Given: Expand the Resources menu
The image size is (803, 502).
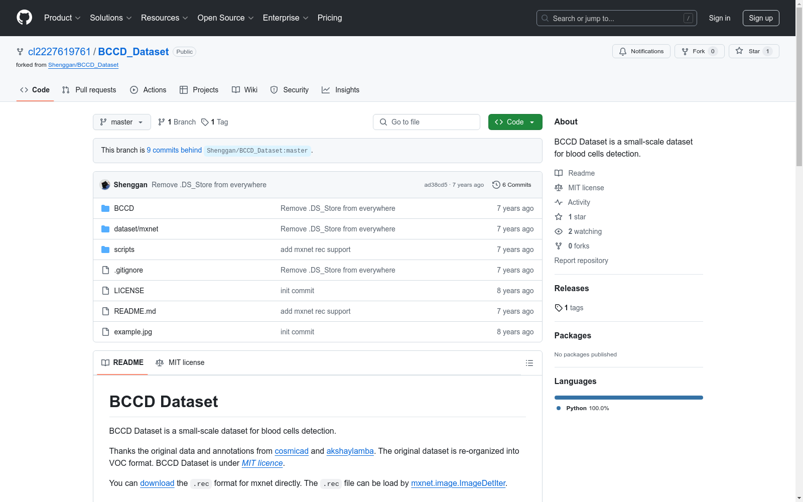Looking at the screenshot, I should [x=164, y=18].
